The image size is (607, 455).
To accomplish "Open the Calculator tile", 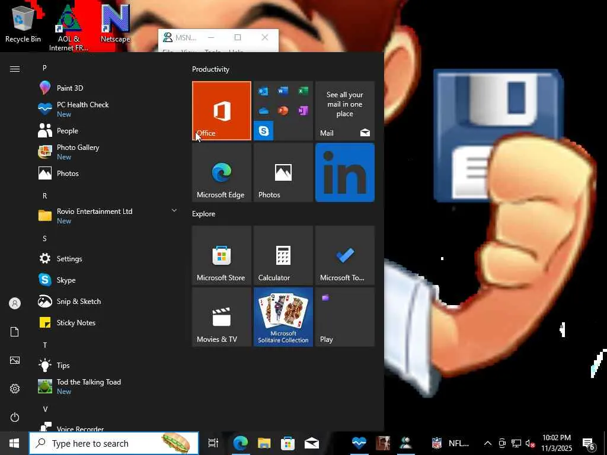I will point(283,255).
